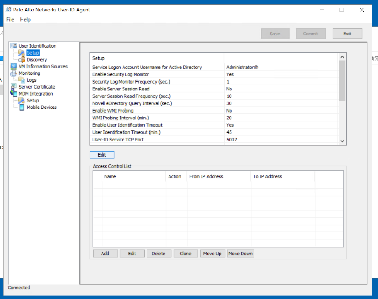Viewport: 378px width, 299px height.
Task: Select Discovery in the tree
Action: 37,59
